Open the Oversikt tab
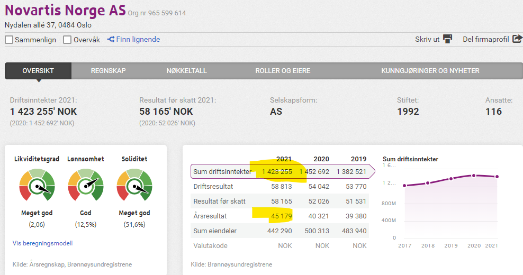 38,71
